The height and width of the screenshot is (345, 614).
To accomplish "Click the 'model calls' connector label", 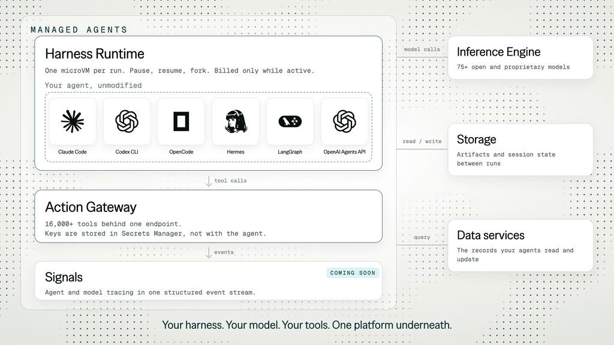I will click(422, 49).
